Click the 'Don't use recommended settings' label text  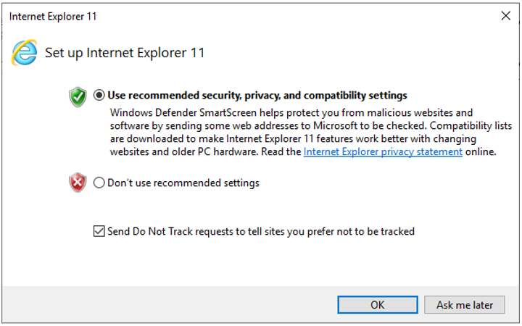(183, 183)
